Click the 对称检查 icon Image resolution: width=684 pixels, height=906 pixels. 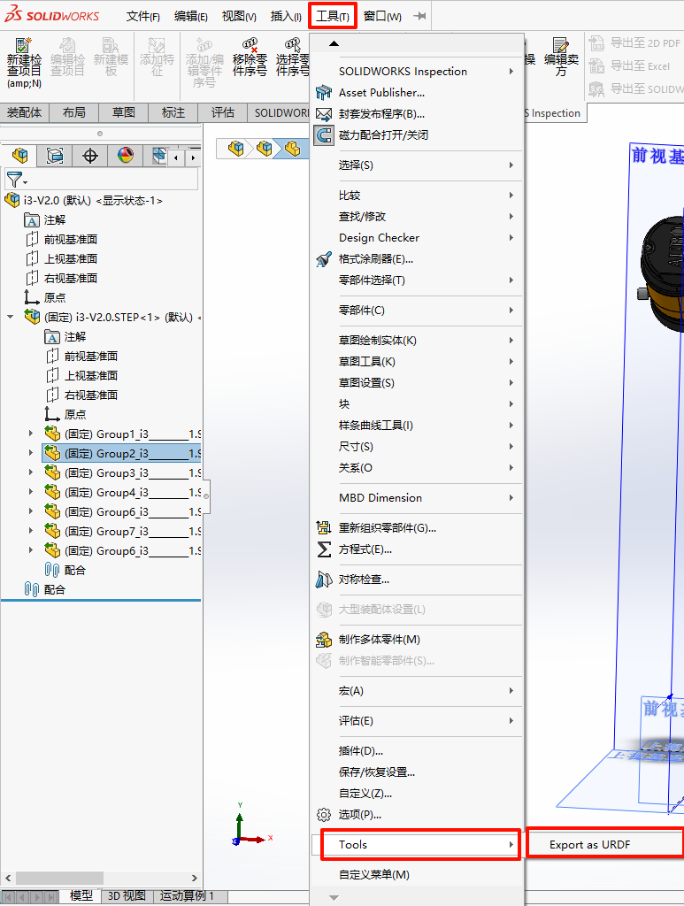click(x=324, y=579)
